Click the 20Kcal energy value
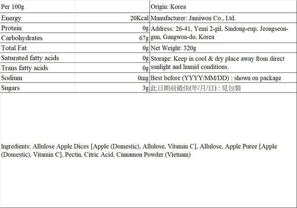This screenshot has height=208, width=297. click(x=139, y=18)
